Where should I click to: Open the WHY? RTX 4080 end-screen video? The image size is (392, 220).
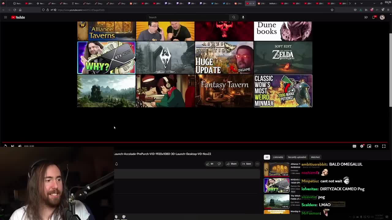pyautogui.click(x=106, y=58)
